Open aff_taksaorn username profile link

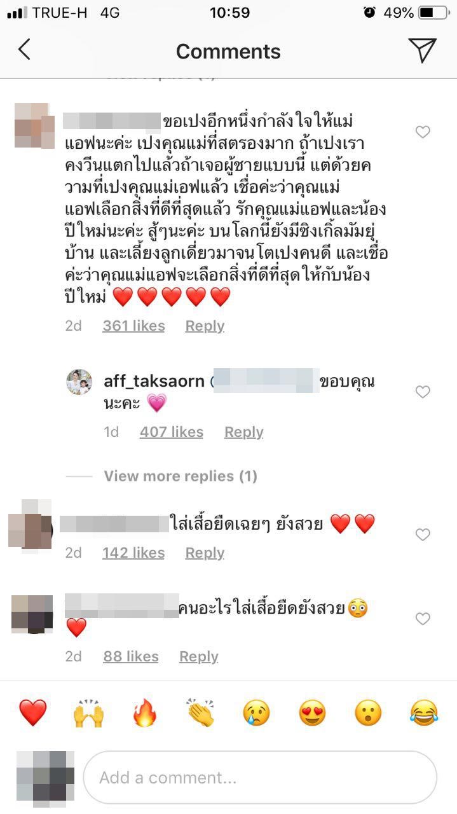point(154,381)
